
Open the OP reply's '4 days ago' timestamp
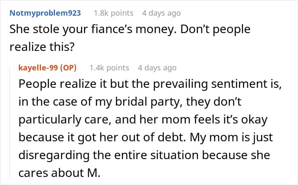click(157, 67)
